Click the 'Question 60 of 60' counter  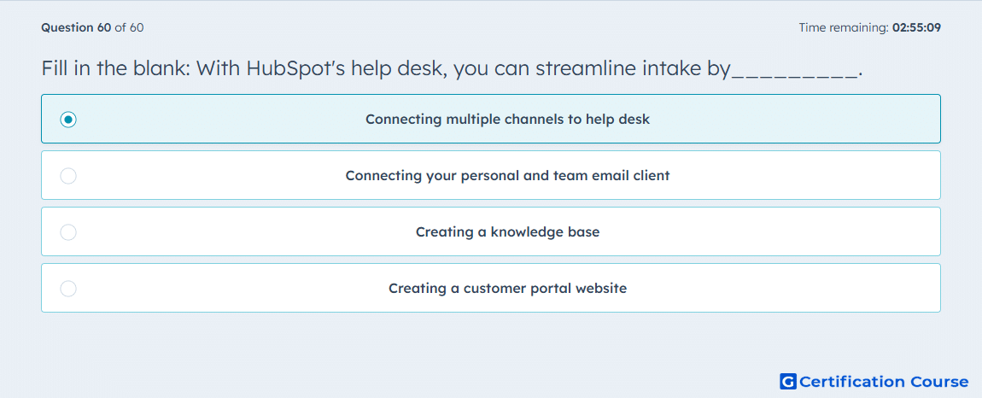click(x=93, y=27)
